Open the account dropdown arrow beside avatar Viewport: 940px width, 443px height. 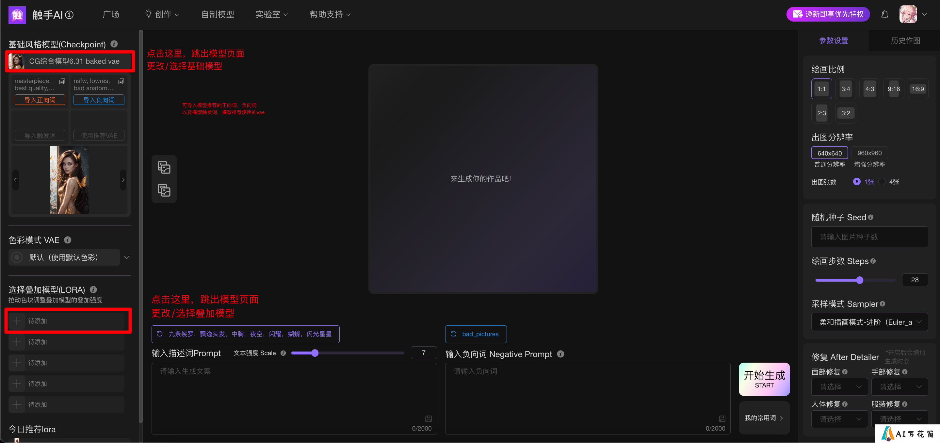coord(924,15)
